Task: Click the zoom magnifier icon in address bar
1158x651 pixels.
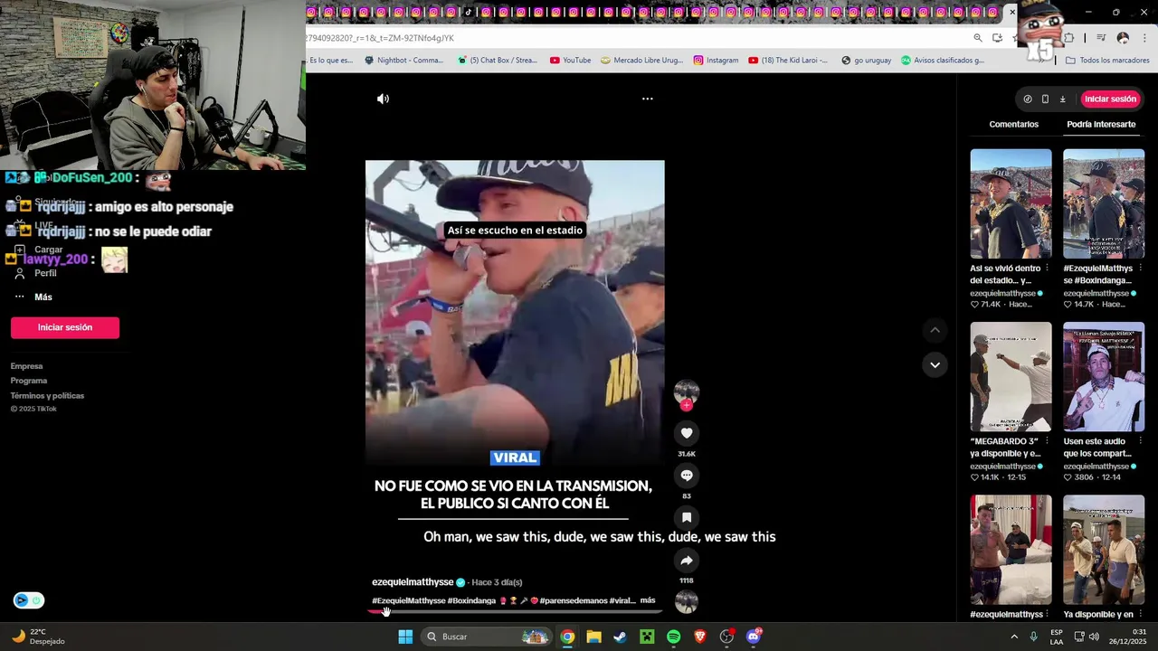Action: click(x=978, y=38)
